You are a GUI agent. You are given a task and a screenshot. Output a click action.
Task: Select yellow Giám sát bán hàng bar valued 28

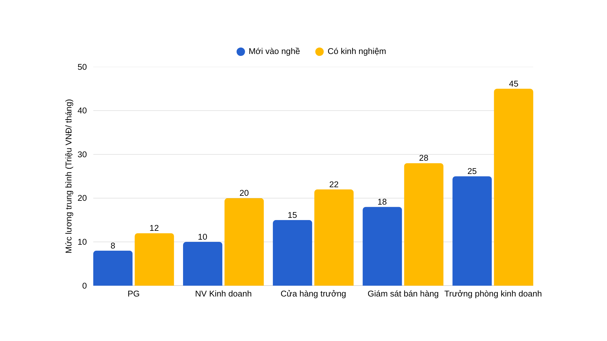click(x=424, y=224)
